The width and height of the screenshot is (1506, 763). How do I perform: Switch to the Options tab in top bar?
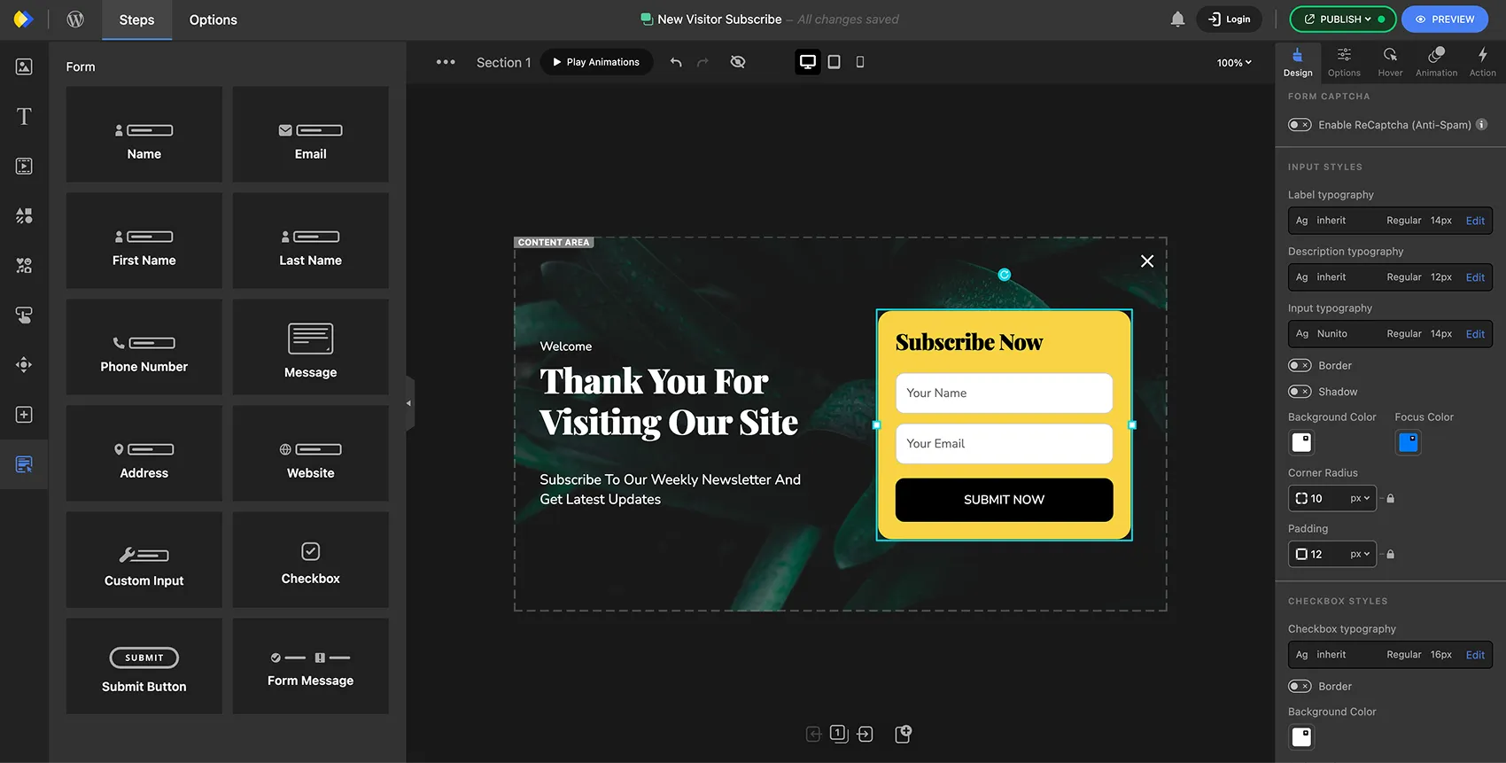[x=213, y=19]
